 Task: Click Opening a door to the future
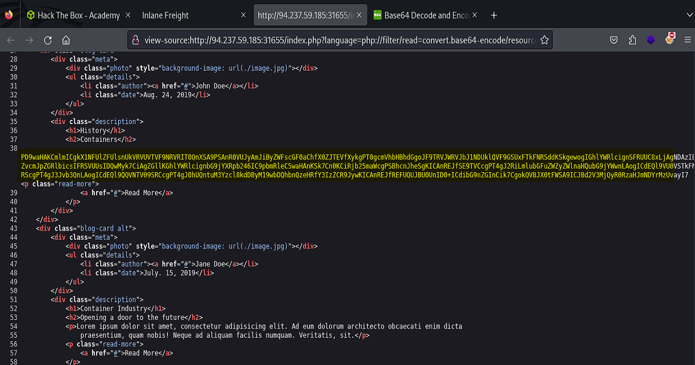[x=132, y=317]
